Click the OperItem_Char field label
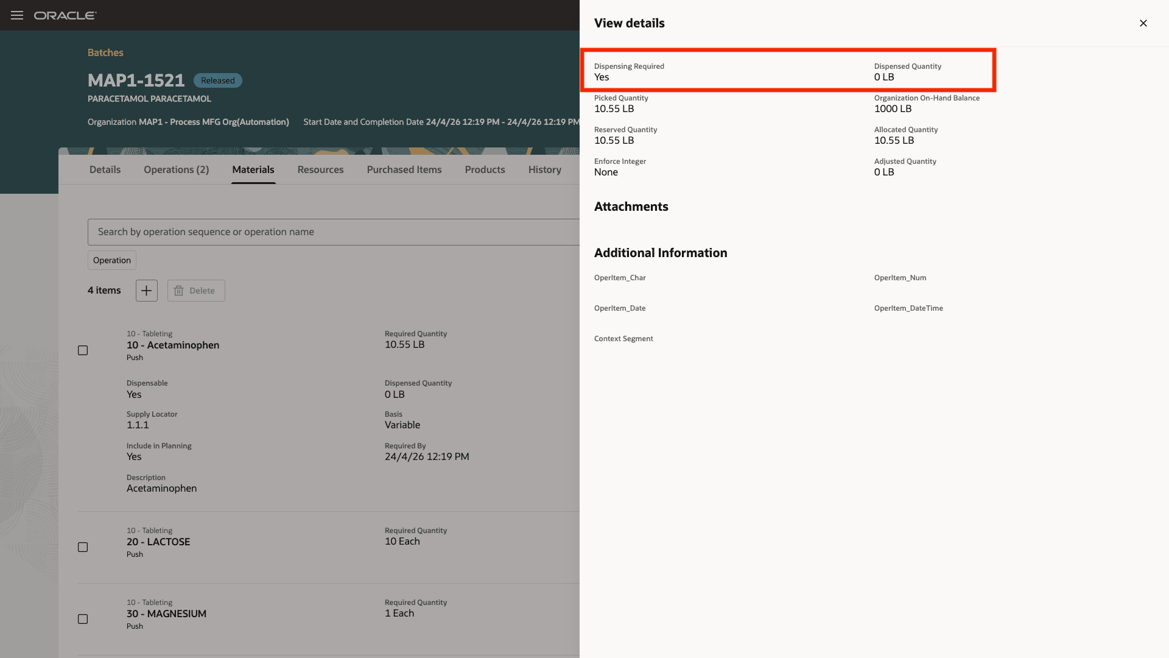The height and width of the screenshot is (658, 1169). [620, 278]
